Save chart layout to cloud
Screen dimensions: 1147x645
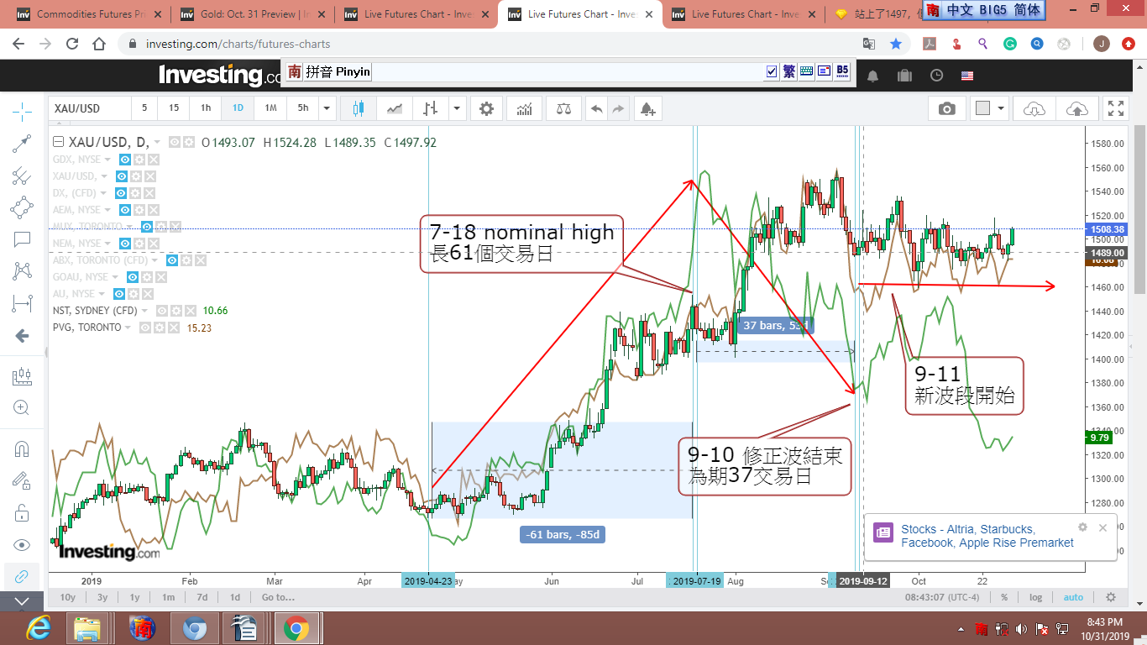click(x=1076, y=108)
